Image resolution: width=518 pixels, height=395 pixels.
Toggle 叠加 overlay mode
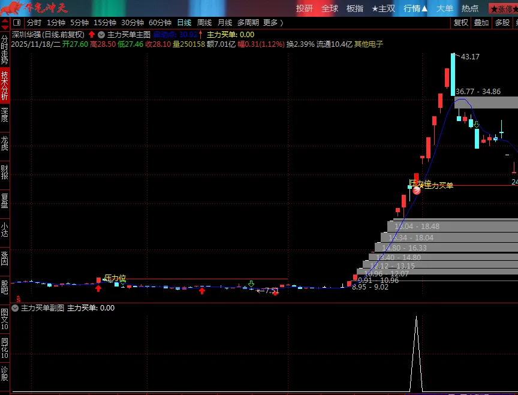tap(481, 23)
